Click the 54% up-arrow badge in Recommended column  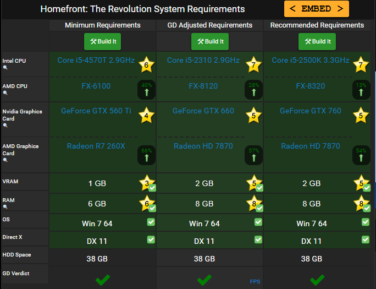tap(361, 155)
